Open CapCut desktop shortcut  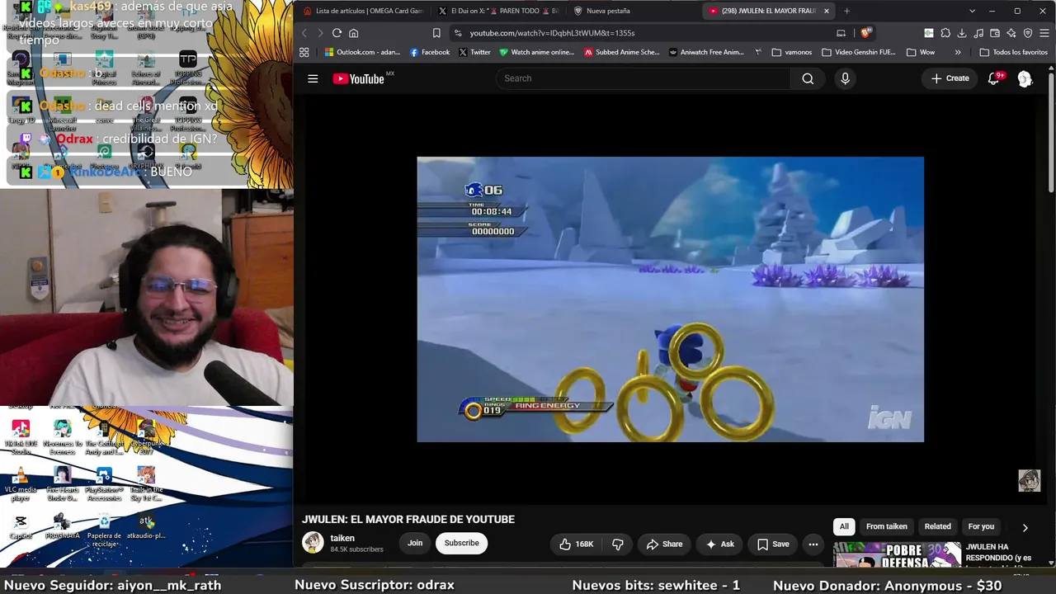(x=21, y=526)
